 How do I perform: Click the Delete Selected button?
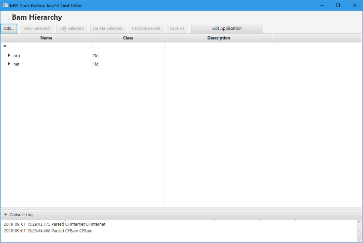pyautogui.click(x=107, y=28)
